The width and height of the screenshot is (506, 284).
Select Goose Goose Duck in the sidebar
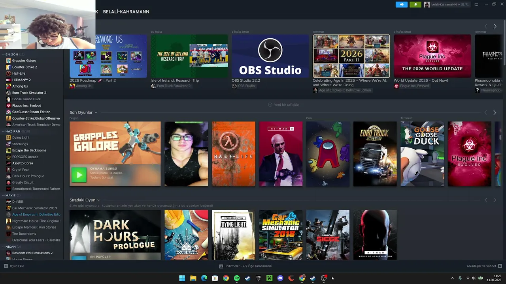tap(26, 99)
